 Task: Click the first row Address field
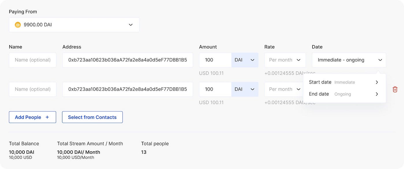pos(128,60)
